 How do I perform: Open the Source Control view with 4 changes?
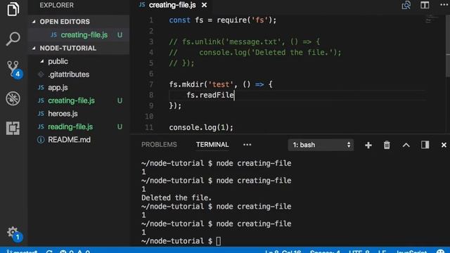click(14, 69)
